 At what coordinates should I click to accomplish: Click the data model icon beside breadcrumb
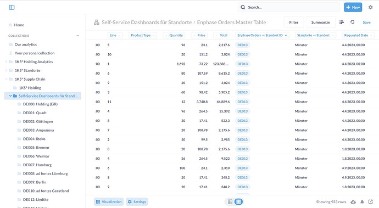point(97,22)
